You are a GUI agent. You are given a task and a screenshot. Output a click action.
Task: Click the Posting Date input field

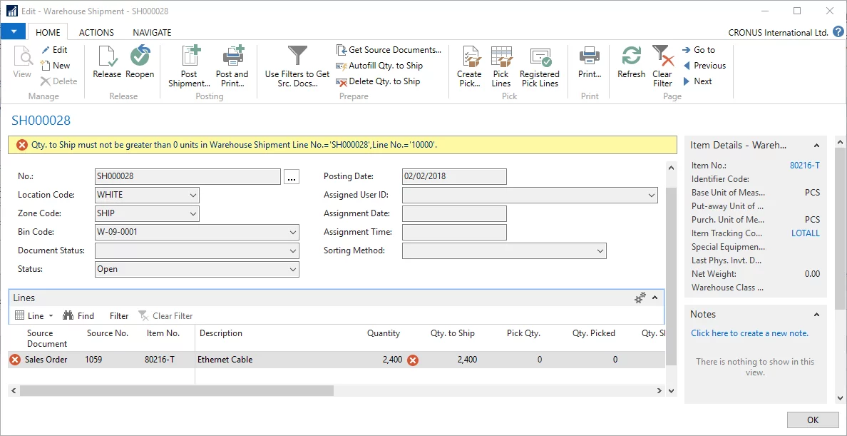tap(454, 176)
